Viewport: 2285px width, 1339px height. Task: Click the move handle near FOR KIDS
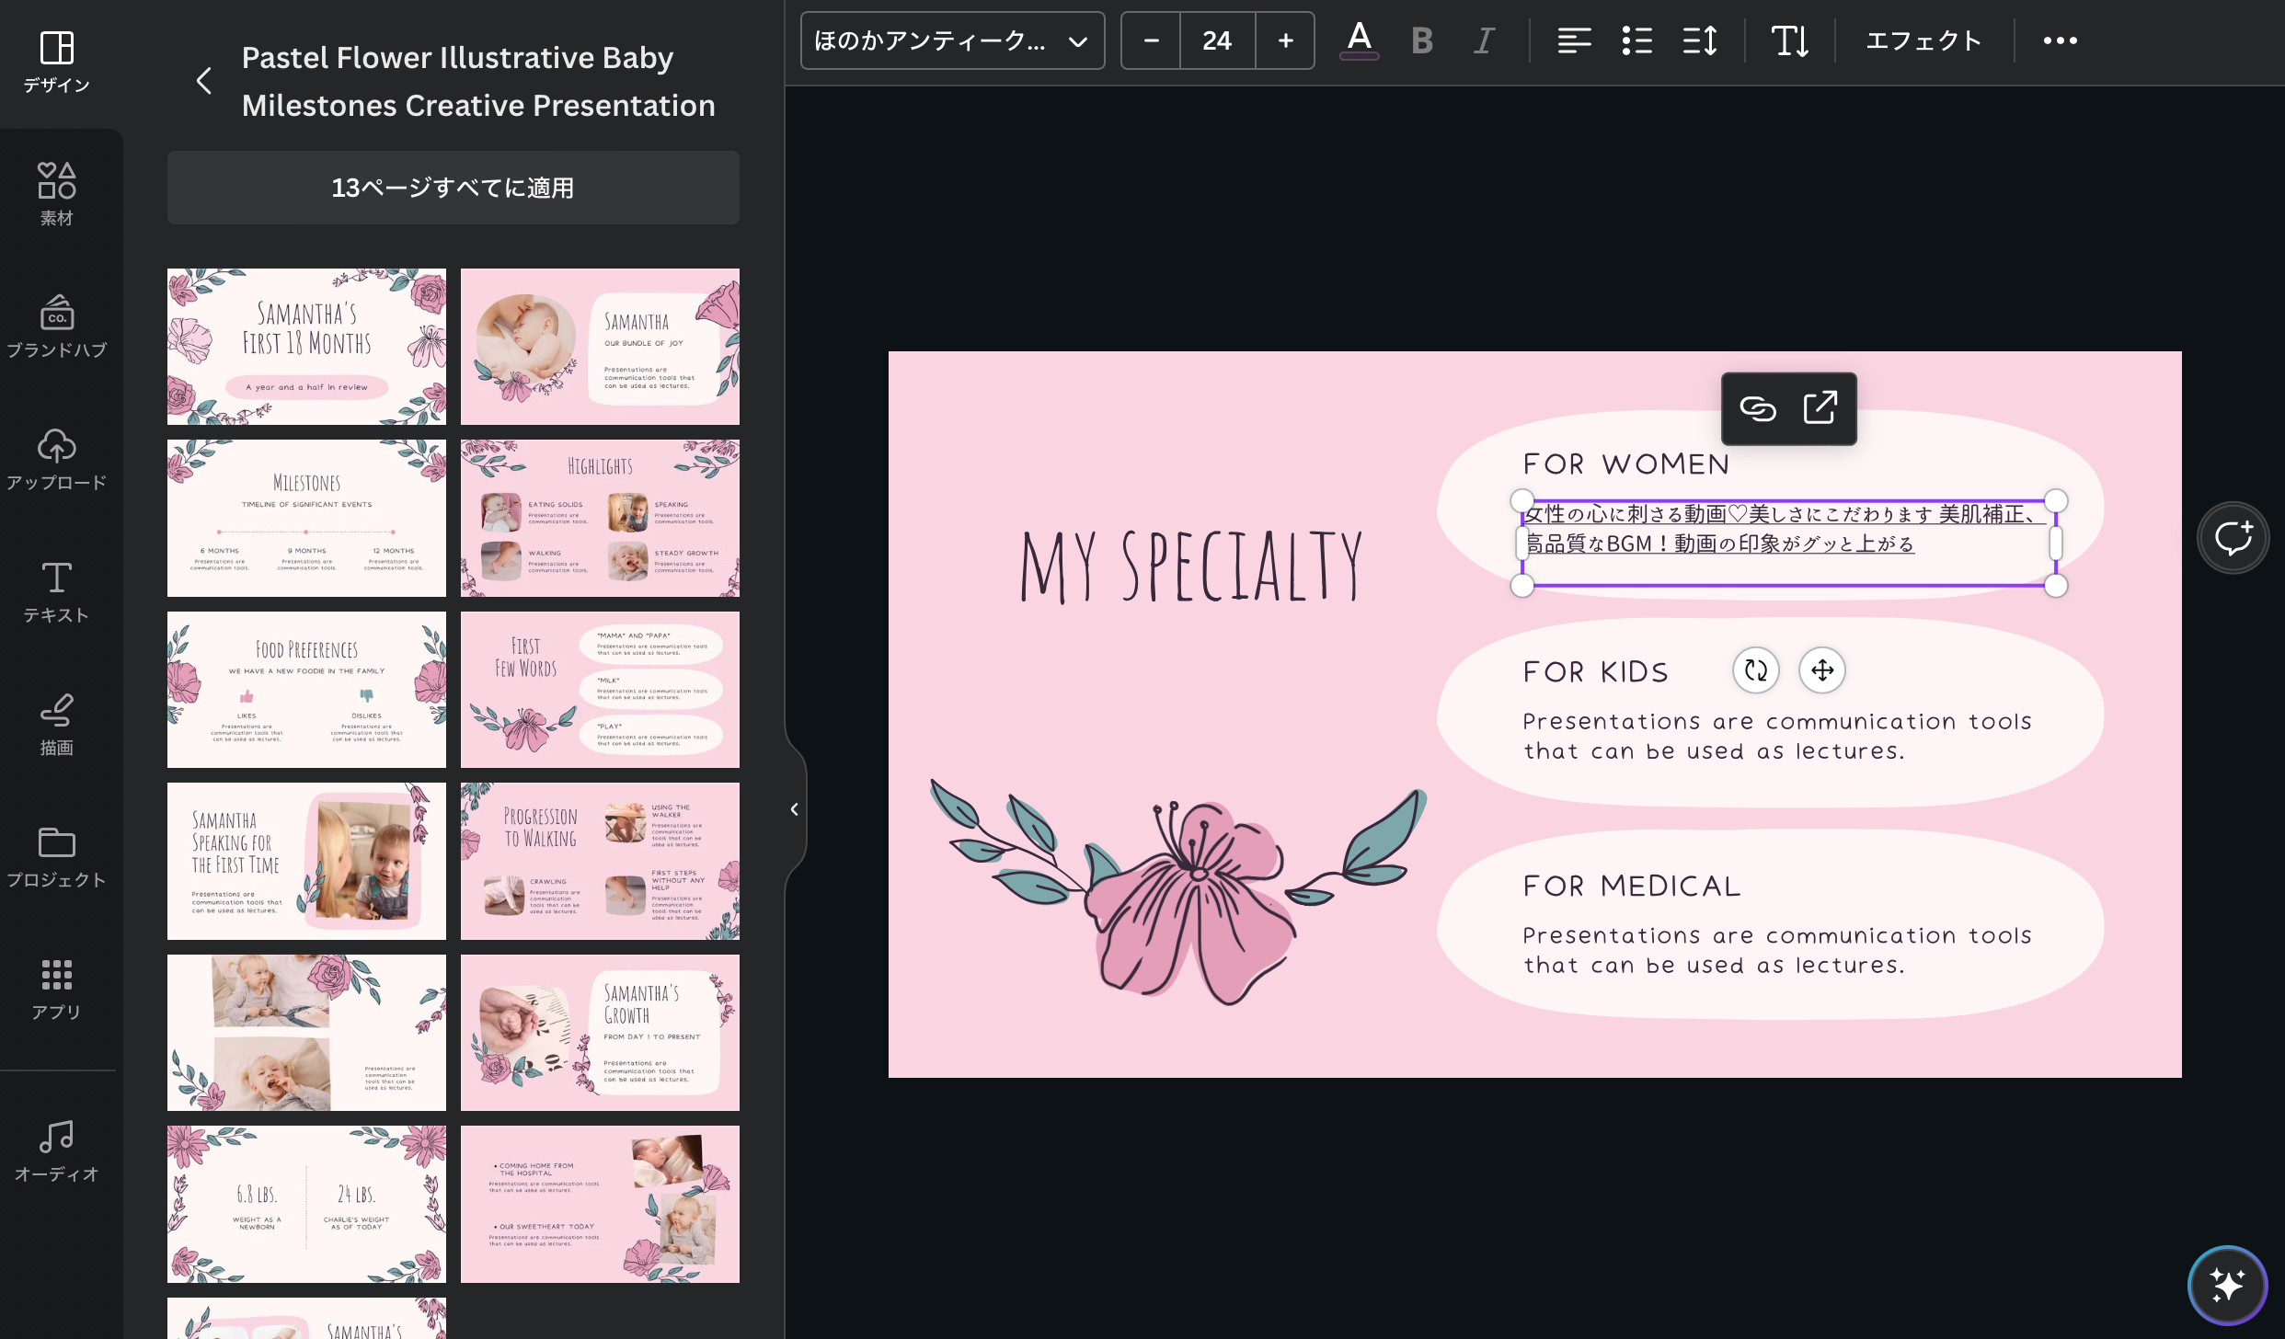pyautogui.click(x=1822, y=670)
